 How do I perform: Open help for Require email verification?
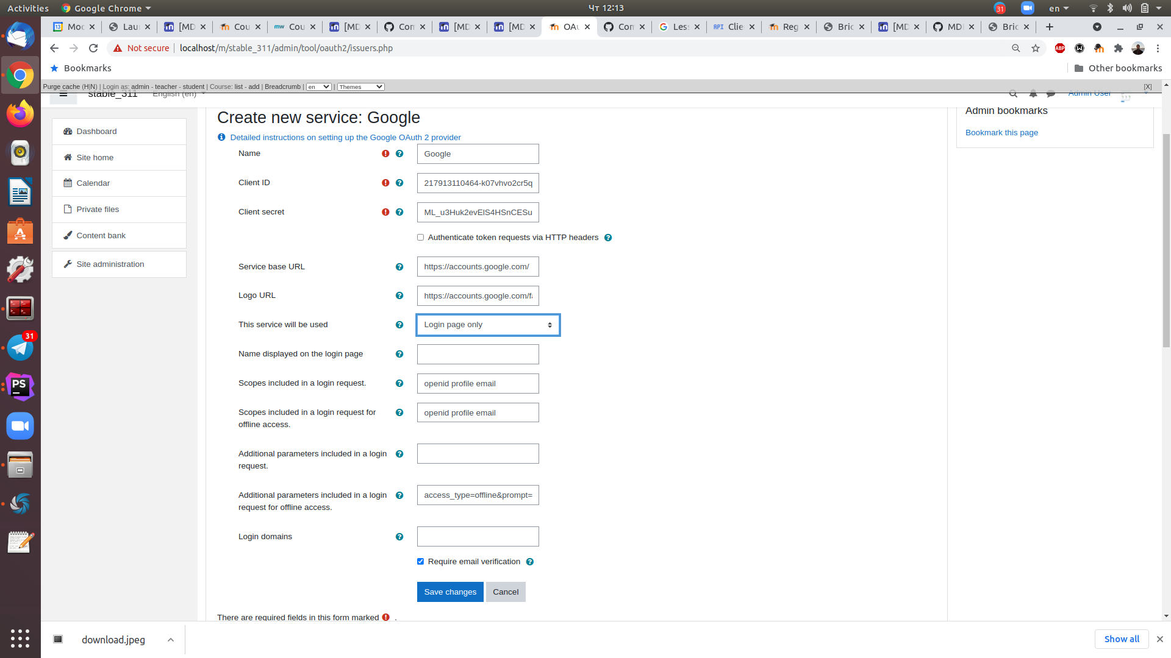point(530,562)
